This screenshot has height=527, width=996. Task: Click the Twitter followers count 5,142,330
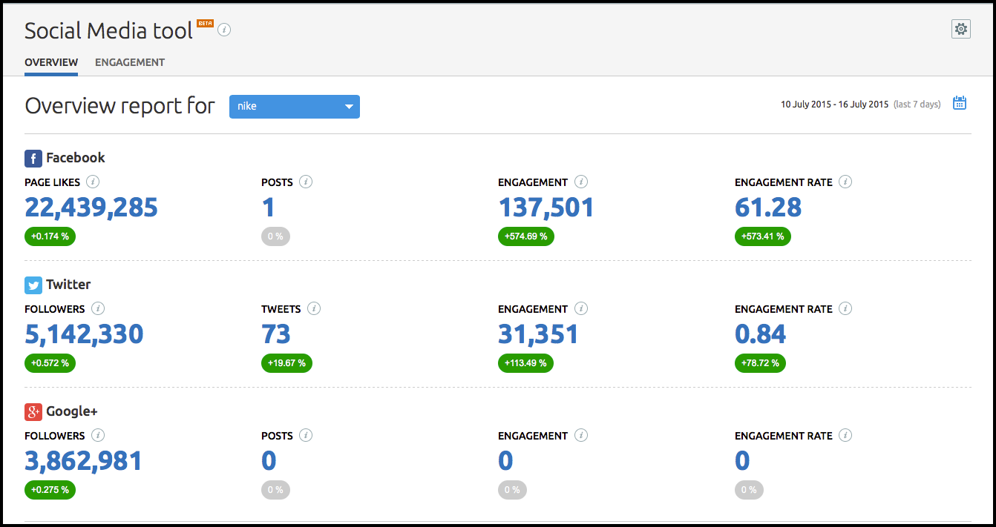pyautogui.click(x=84, y=334)
